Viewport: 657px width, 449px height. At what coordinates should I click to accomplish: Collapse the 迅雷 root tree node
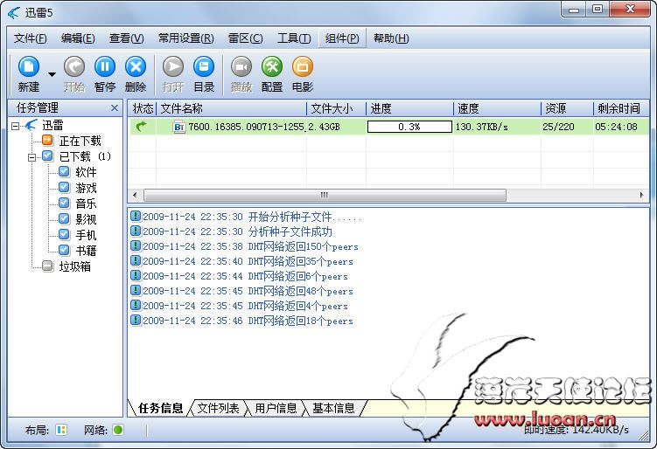coord(16,126)
